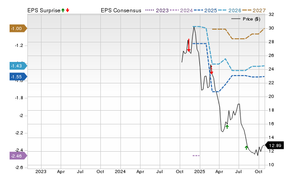Click the 28 label on the price axis
Viewport: 292px width, 174px height.
tap(271, 42)
